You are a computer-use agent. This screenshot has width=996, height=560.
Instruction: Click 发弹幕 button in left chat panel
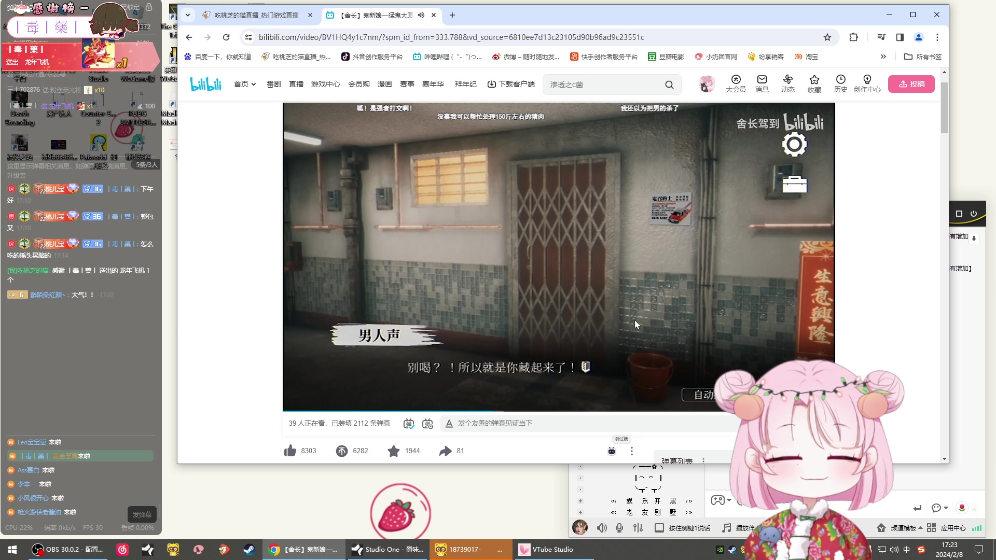tap(142, 514)
